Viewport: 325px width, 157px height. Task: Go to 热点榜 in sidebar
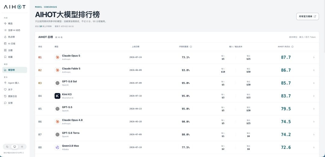pyautogui.click(x=14, y=37)
